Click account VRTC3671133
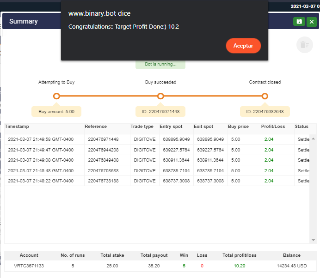Screen dimensions: 320x278 tap(29, 266)
